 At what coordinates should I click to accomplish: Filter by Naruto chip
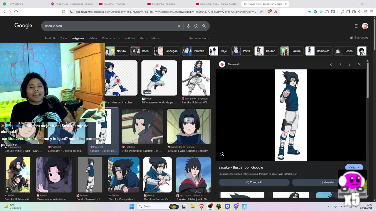tap(117, 51)
